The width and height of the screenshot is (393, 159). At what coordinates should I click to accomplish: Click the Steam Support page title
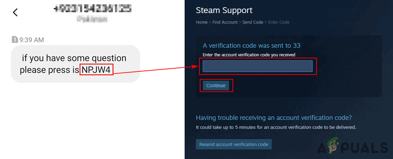(224, 10)
